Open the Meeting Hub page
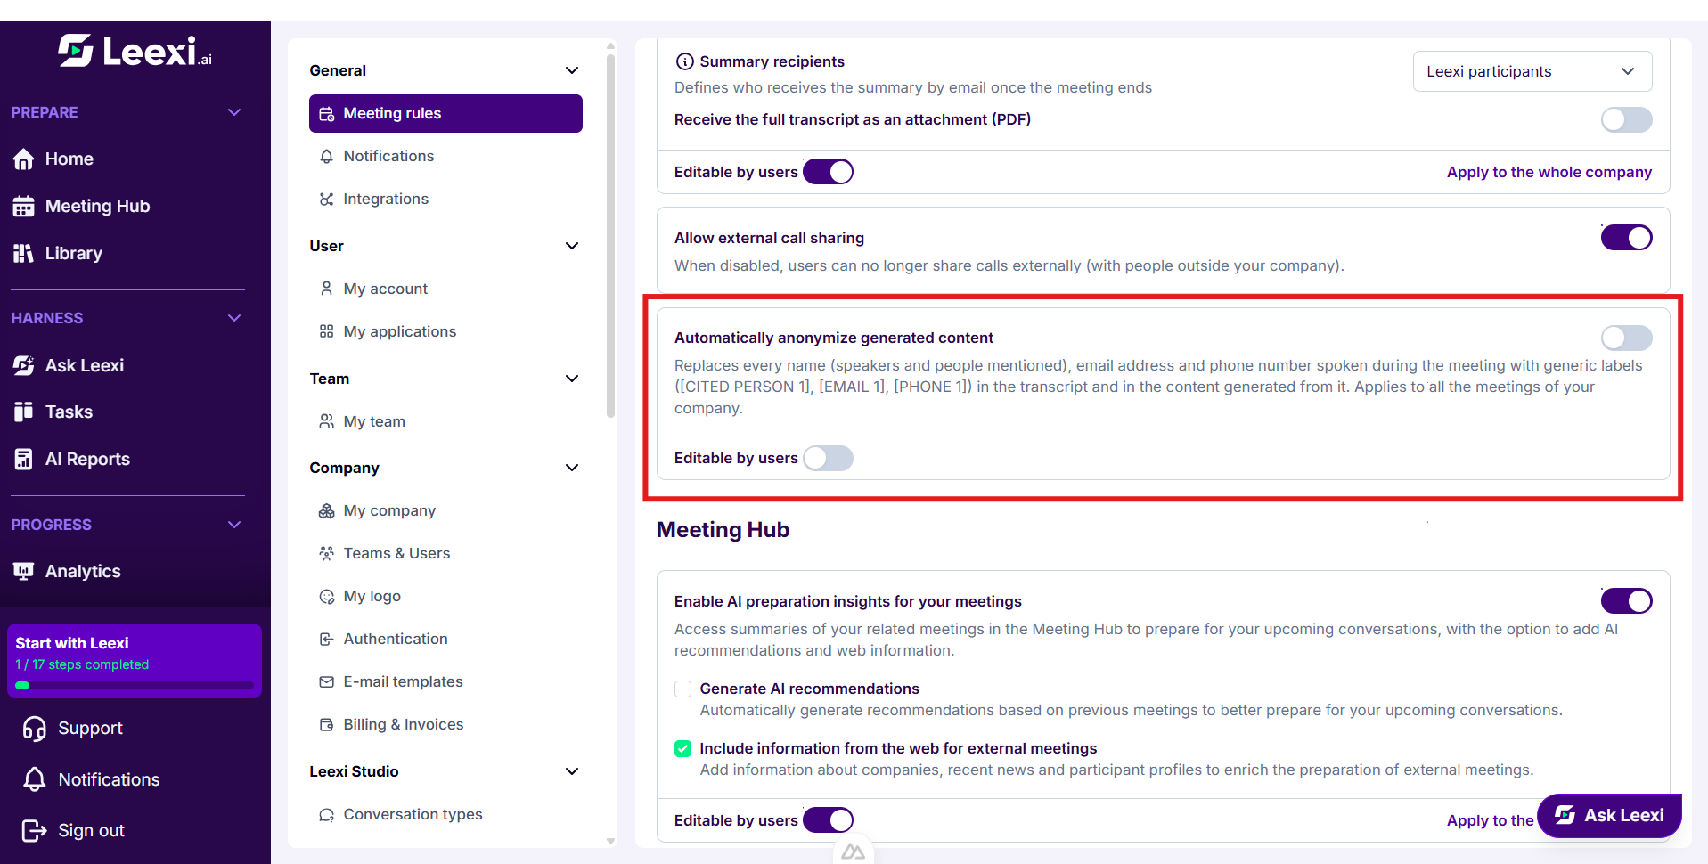The image size is (1708, 864). [x=98, y=206]
